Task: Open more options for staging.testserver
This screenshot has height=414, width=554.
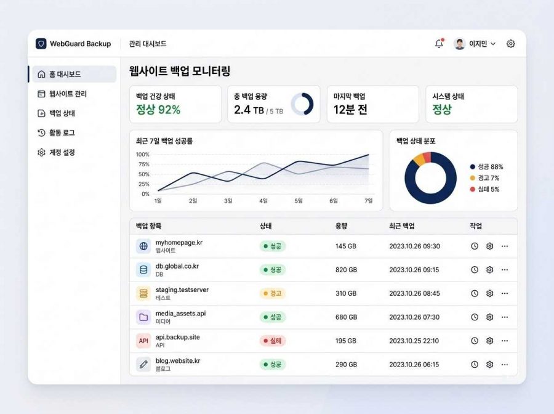Action: point(505,293)
